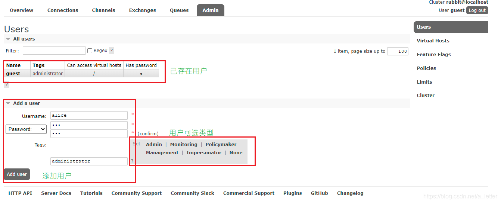This screenshot has width=501, height=203.
Task: Open the guest user details
Action: [13, 74]
